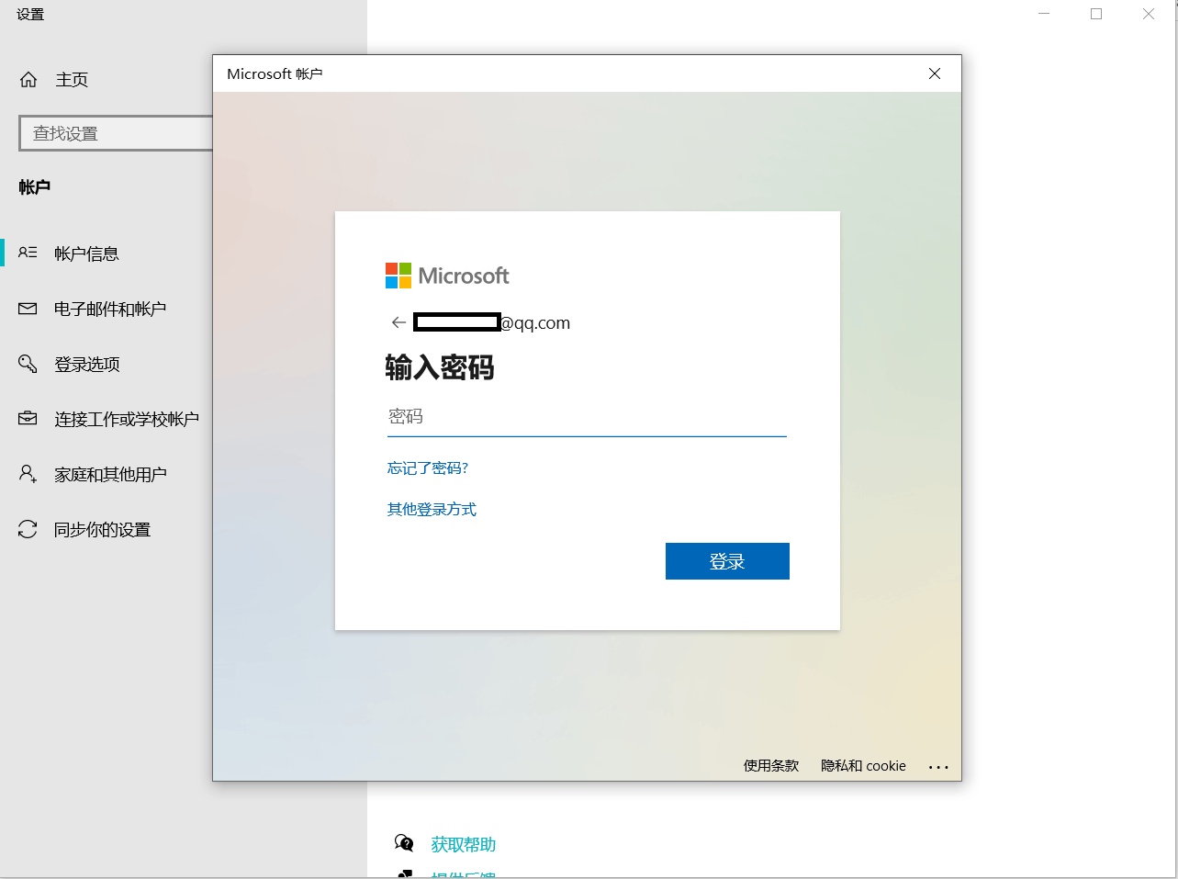Click the email envelope icon in sidebar

[28, 309]
